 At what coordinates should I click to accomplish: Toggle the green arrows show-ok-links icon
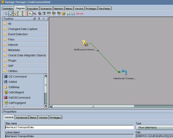click(x=20, y=13)
